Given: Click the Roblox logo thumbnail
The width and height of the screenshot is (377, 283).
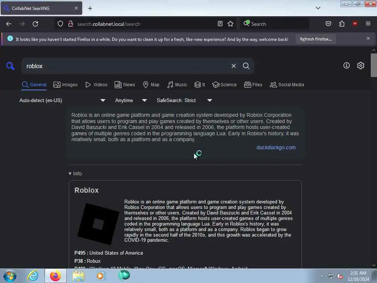Looking at the screenshot, I should point(98,224).
